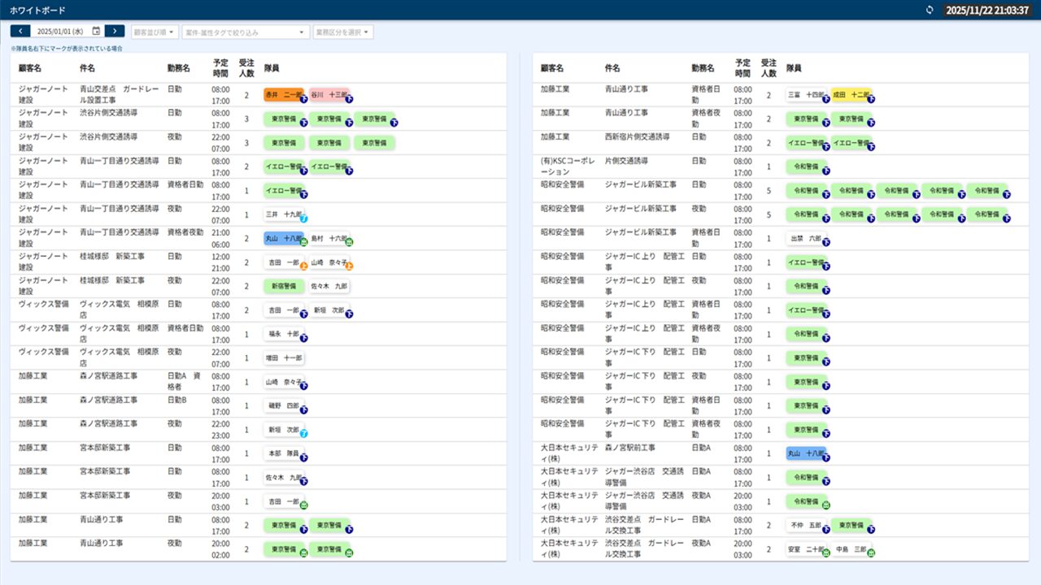Select the 令和警備 chip in 片側交通誘導 row
Screen dimensions: 1041x585
click(x=806, y=167)
